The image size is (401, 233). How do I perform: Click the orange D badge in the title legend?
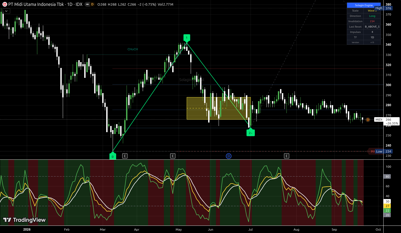pos(92,4)
